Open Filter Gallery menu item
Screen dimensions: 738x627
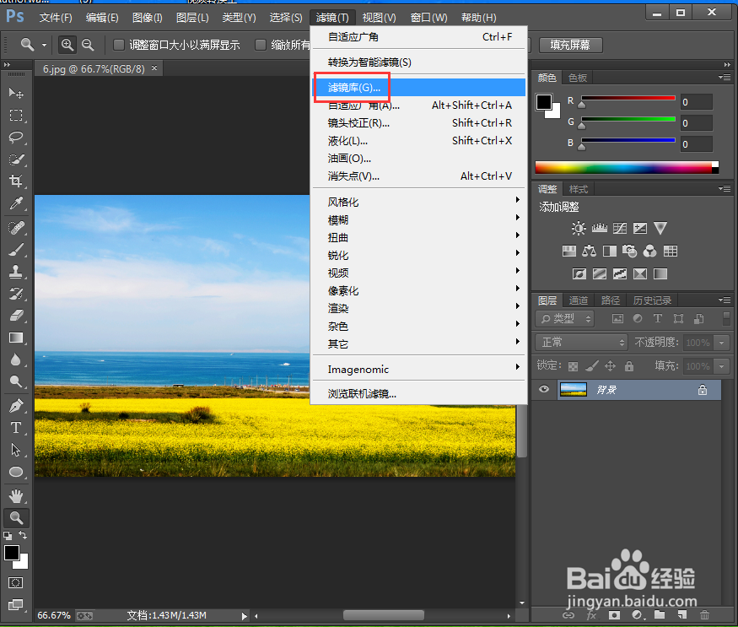[418, 87]
